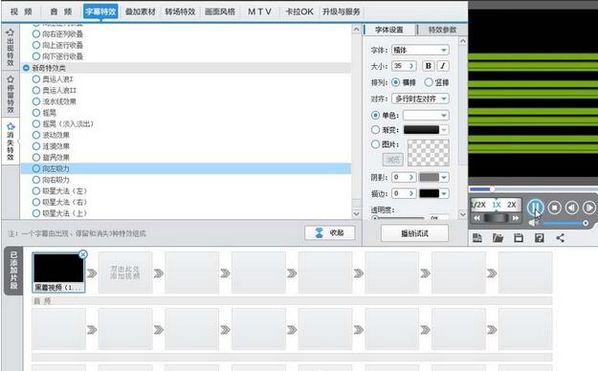
Task: Select the 2X playback speed
Action: 512,205
